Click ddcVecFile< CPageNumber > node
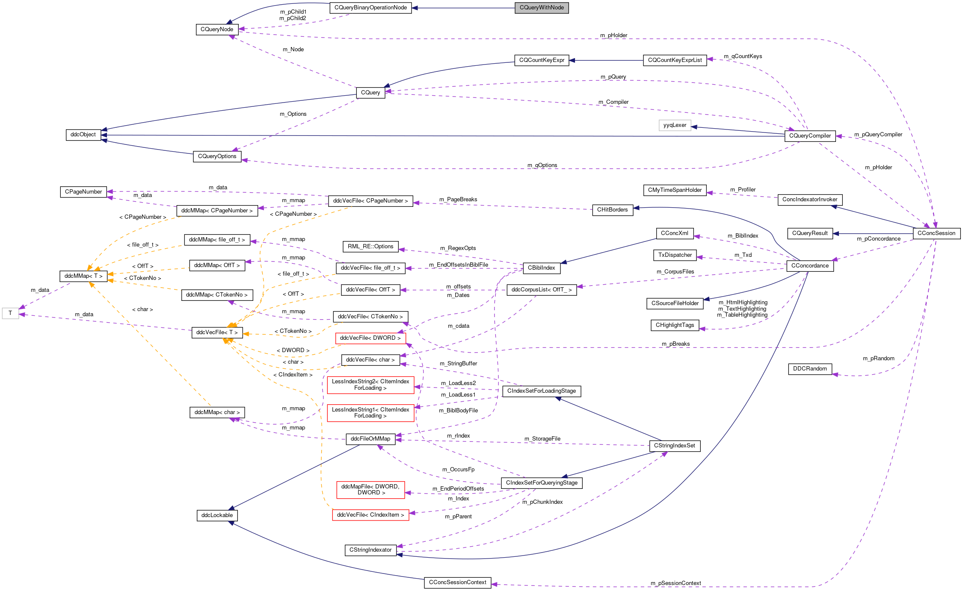Image resolution: width=963 pixels, height=591 pixels. 370,201
